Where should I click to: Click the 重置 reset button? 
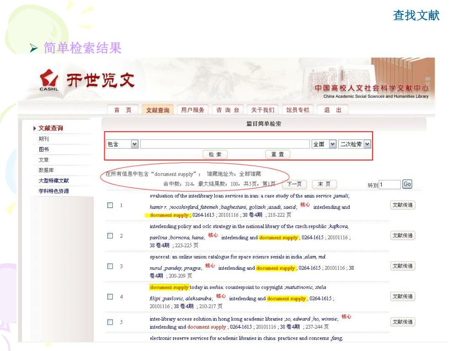point(277,154)
